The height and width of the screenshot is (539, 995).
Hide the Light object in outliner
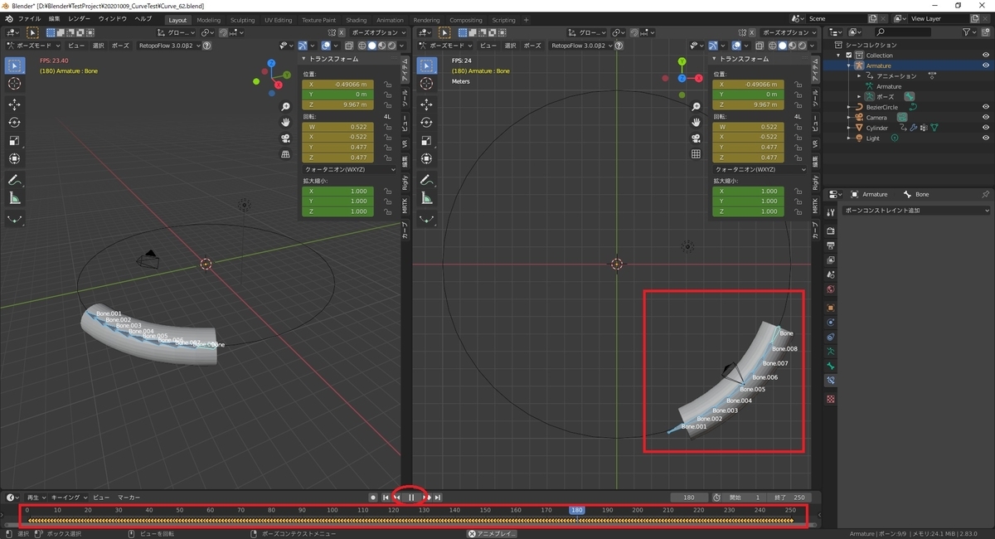985,138
